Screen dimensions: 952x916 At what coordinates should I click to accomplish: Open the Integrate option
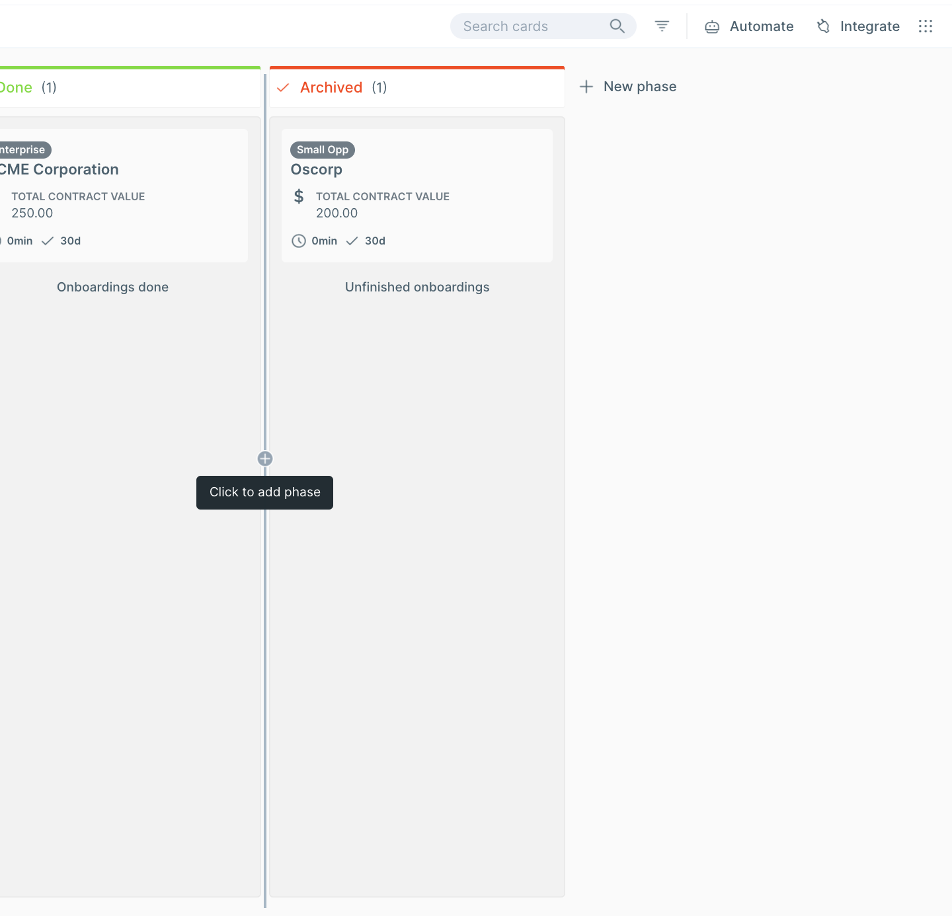(x=869, y=26)
